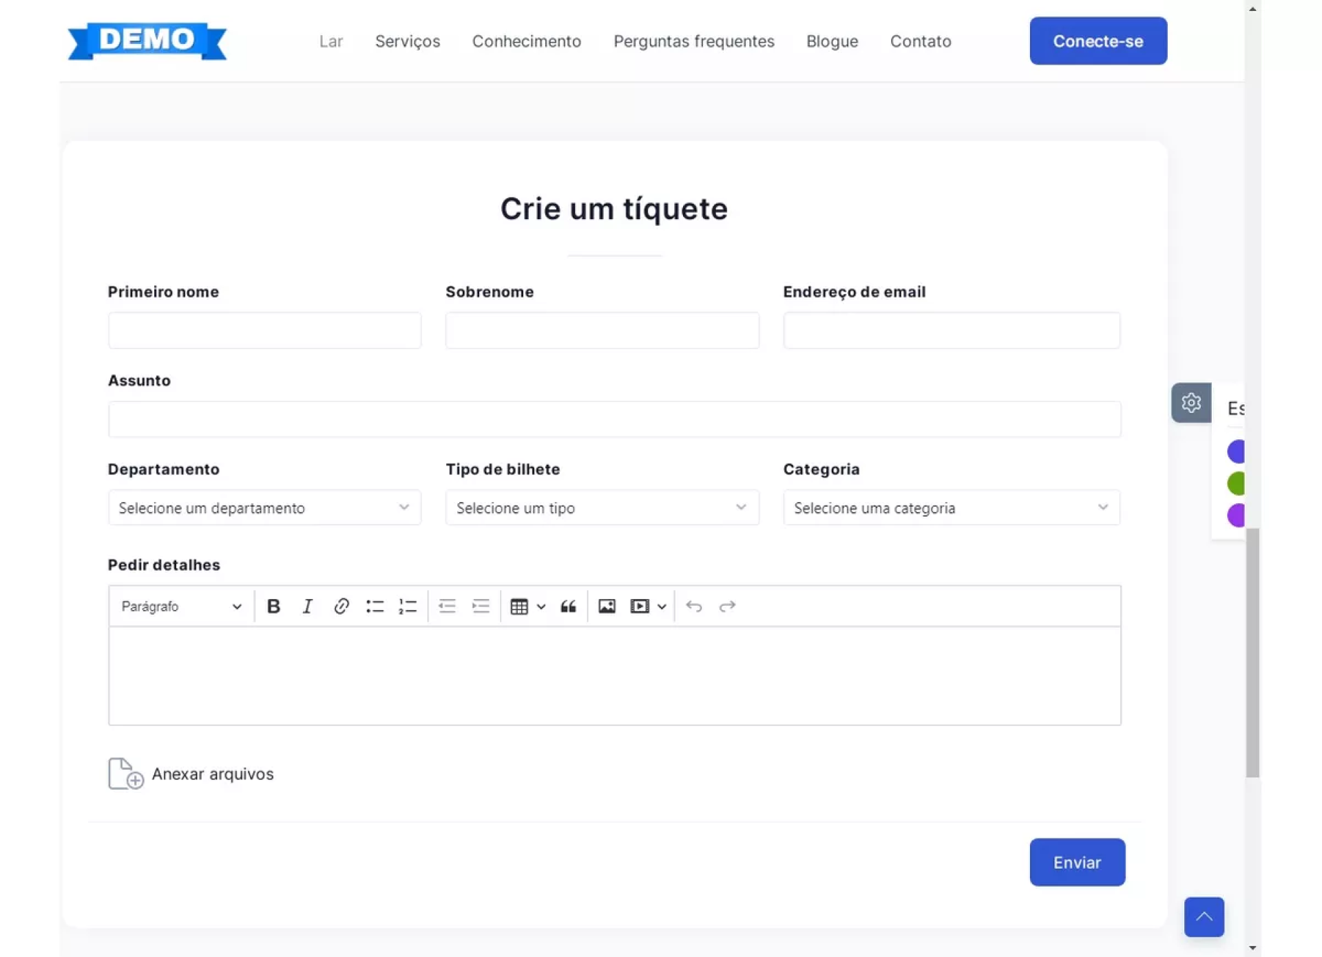Go to Perguntas frequentes menu
The height and width of the screenshot is (957, 1322).
tap(693, 41)
